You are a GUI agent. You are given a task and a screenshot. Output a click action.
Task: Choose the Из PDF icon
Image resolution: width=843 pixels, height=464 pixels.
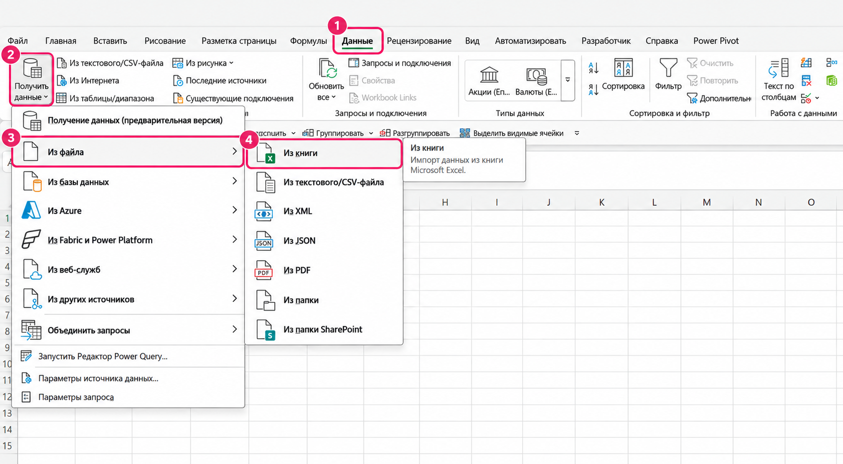(x=264, y=270)
